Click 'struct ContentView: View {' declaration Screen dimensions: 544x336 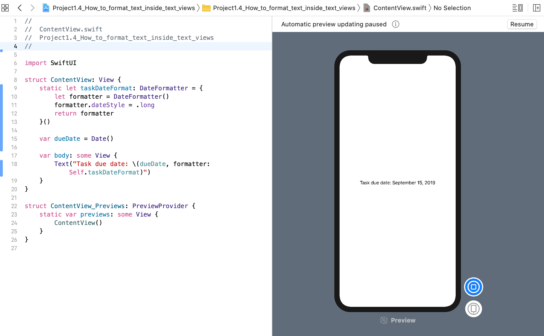pyautogui.click(x=73, y=80)
